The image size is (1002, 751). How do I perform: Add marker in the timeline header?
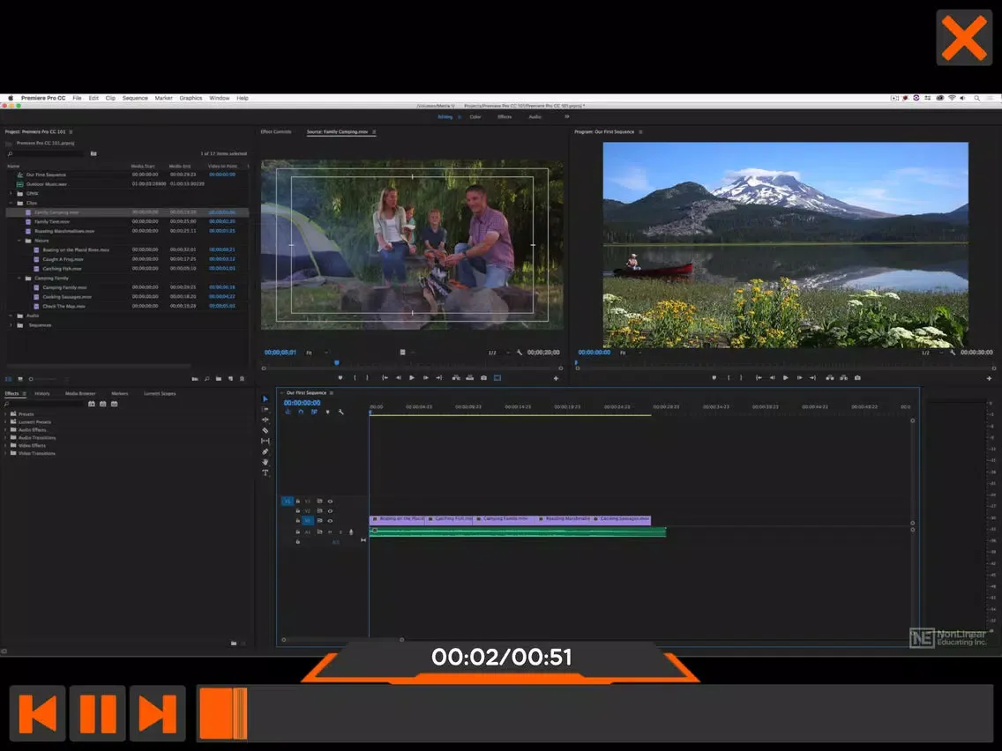[x=328, y=412]
